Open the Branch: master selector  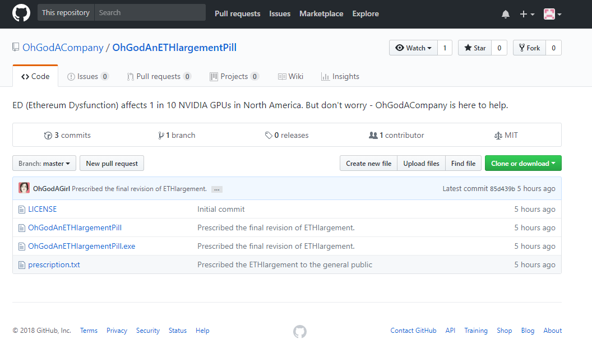(x=44, y=164)
